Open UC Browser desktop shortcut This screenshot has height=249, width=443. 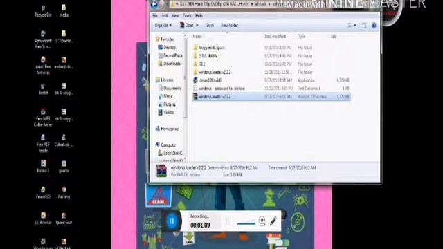click(x=43, y=219)
